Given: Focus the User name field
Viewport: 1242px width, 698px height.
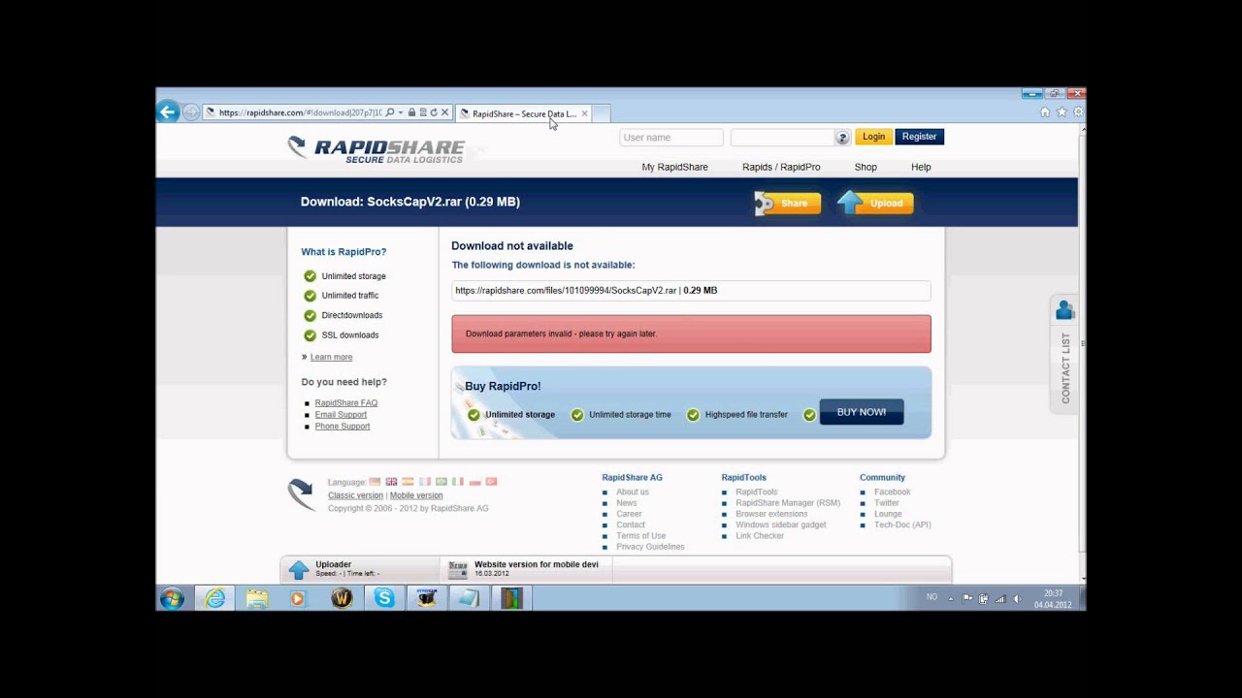Looking at the screenshot, I should pos(671,138).
